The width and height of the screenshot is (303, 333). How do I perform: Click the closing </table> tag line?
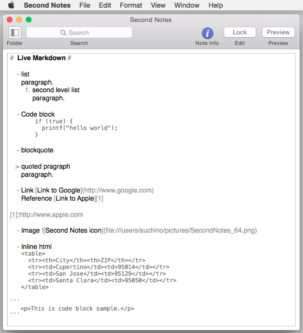(x=35, y=287)
